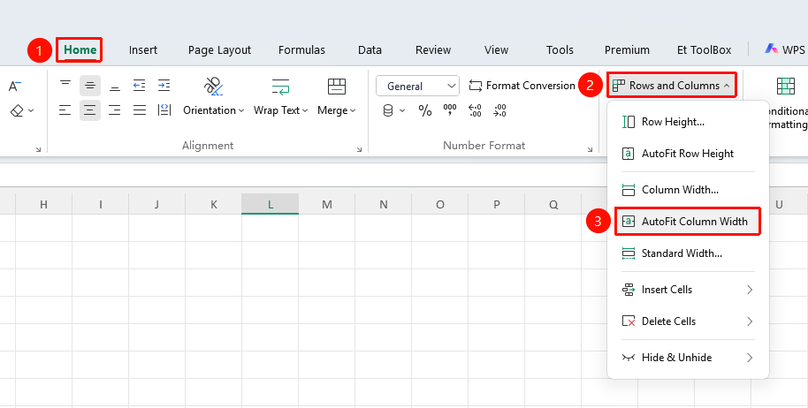Viewport: 808px width, 408px height.
Task: Expand the Merge dropdown arrow
Action: tap(353, 110)
